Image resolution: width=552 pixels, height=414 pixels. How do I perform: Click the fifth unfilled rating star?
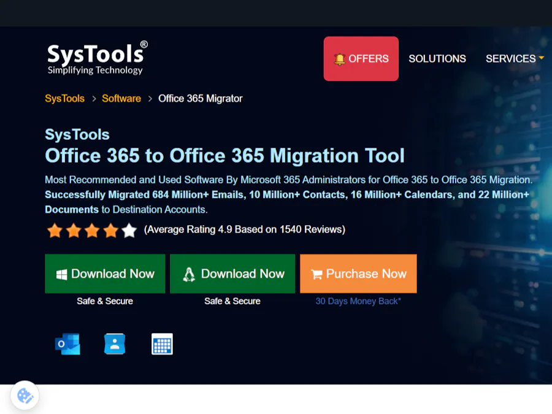pos(129,231)
